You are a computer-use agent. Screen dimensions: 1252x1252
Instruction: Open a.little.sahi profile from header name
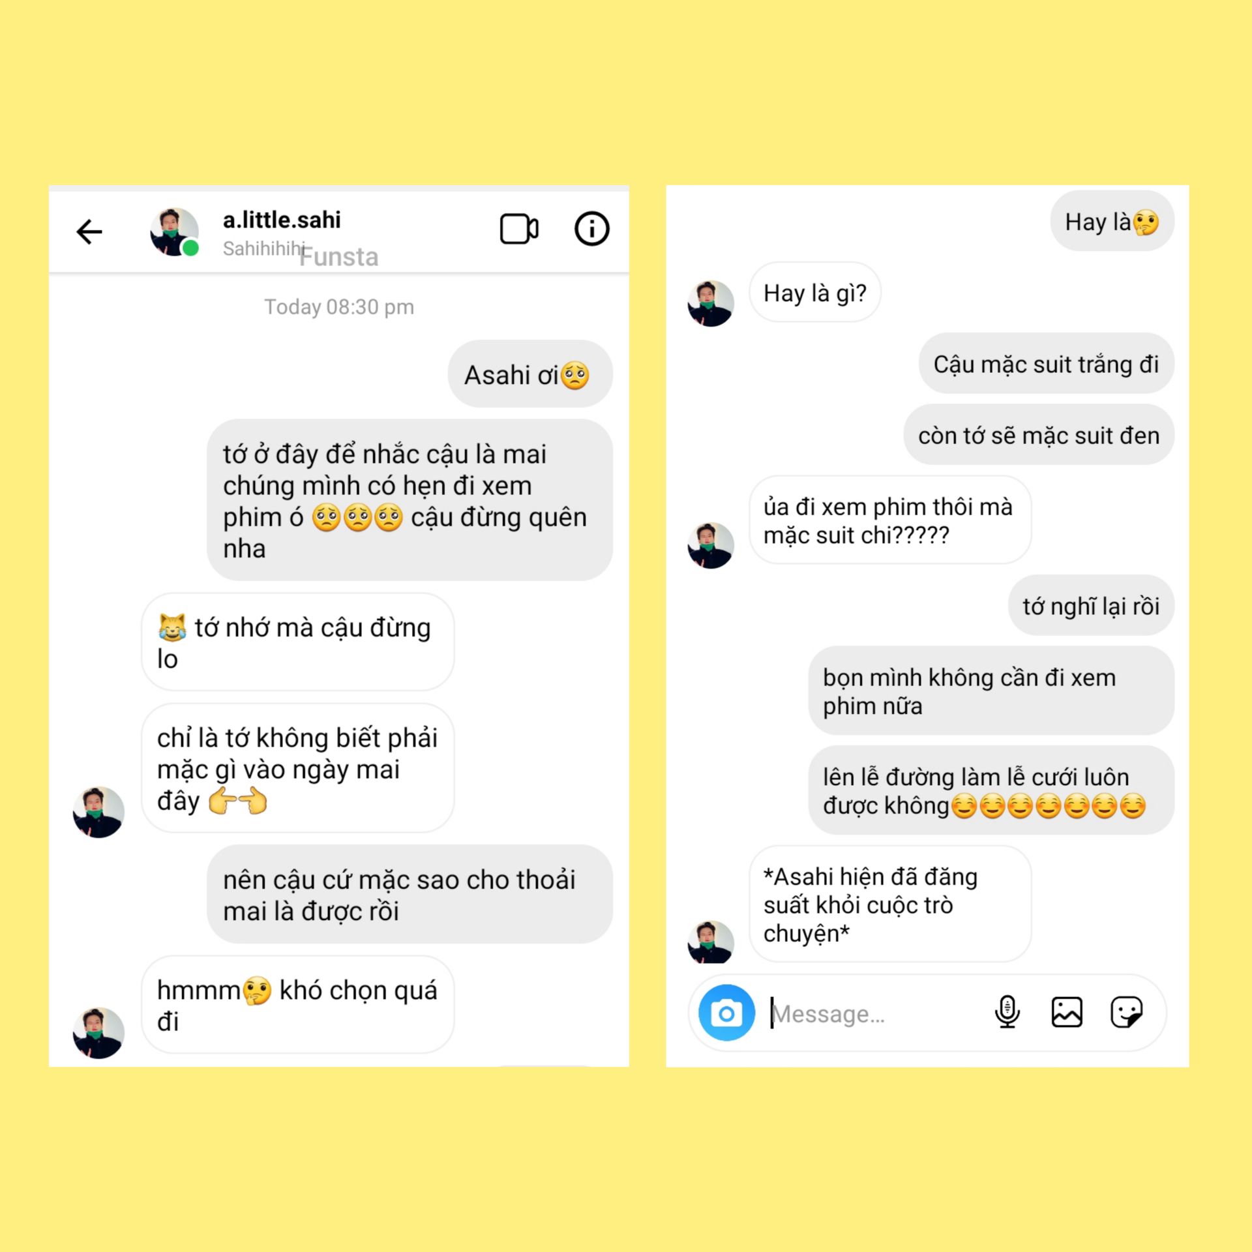(x=282, y=220)
